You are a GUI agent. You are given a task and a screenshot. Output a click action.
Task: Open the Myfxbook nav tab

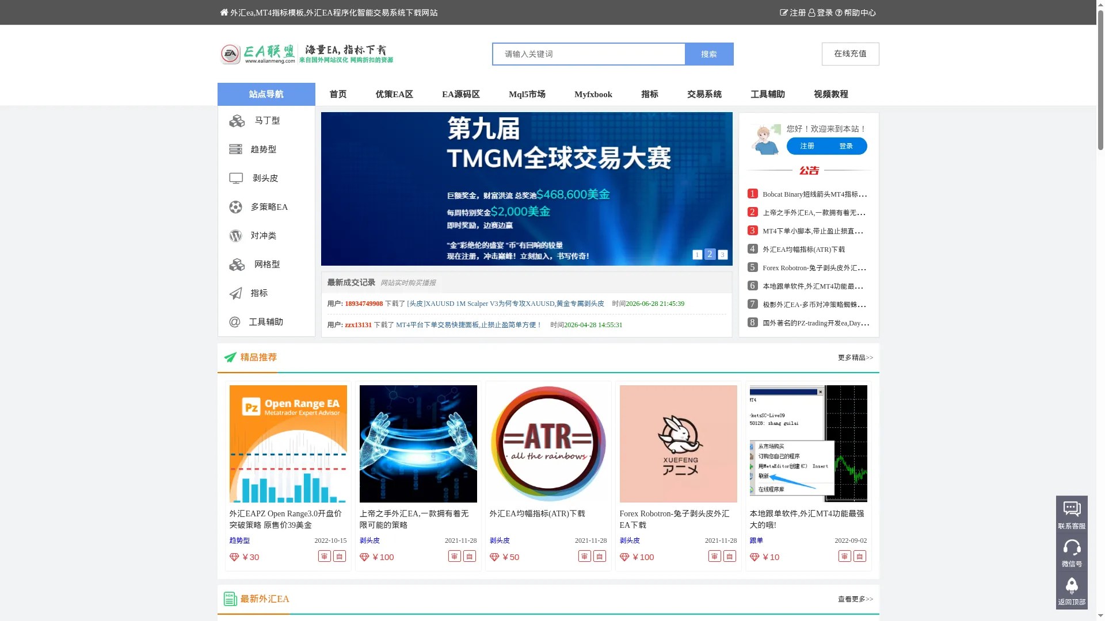(593, 94)
